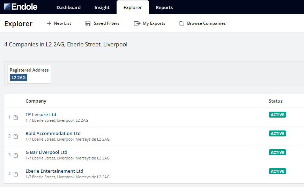Screen dimensions: 304x187
Task: Select the Explorer tab
Action: pyautogui.click(x=133, y=7)
